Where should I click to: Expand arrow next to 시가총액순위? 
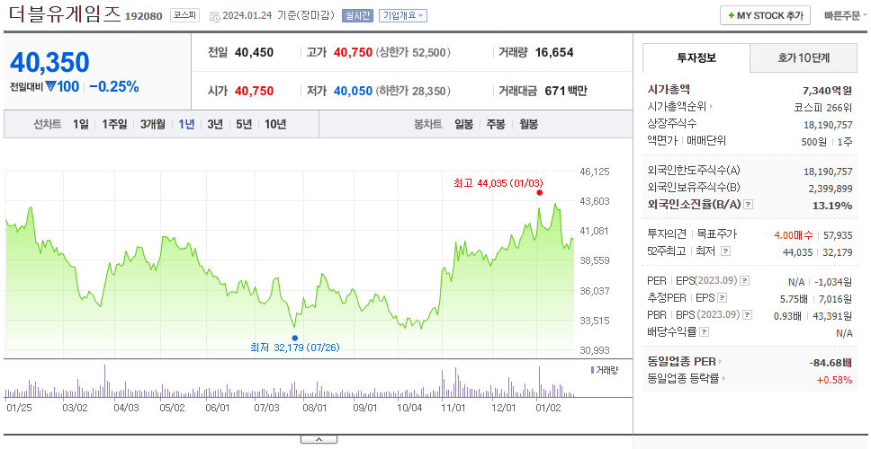(x=712, y=107)
